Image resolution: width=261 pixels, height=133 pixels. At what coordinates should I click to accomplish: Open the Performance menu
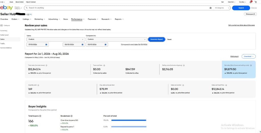point(78,19)
